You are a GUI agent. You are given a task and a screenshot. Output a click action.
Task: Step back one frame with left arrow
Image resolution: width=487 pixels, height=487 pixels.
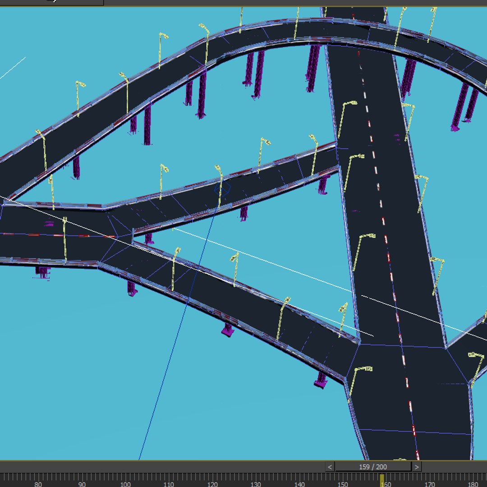click(330, 467)
